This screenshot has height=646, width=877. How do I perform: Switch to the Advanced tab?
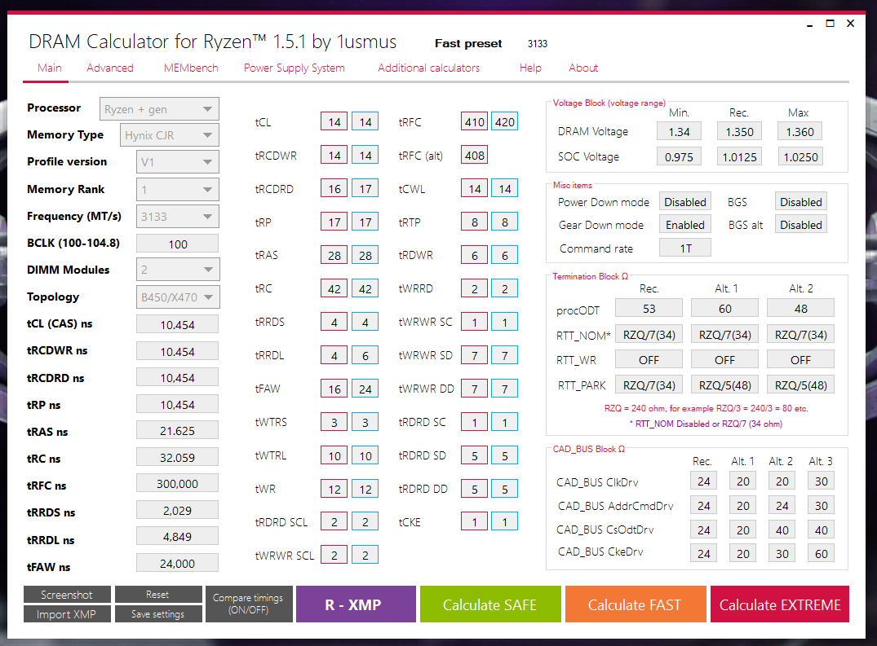coord(110,68)
